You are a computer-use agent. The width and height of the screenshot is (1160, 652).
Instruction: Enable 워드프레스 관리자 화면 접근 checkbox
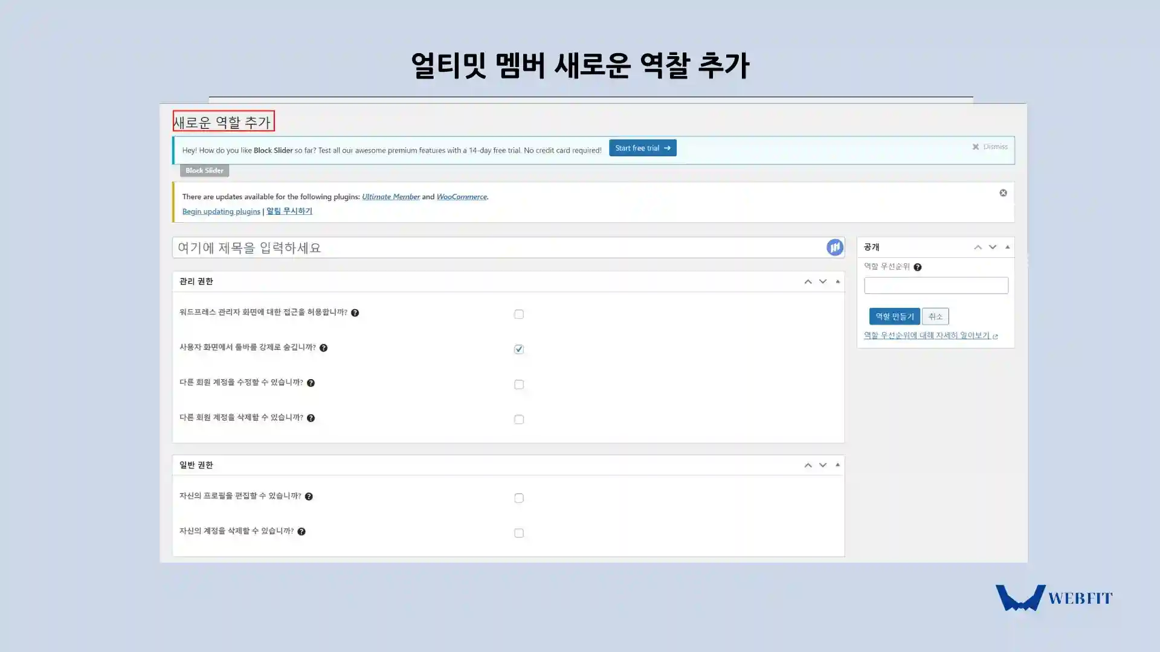518,314
